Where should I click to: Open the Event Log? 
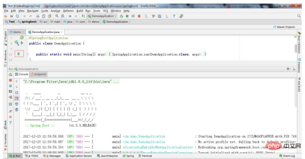pyautogui.click(x=287, y=156)
